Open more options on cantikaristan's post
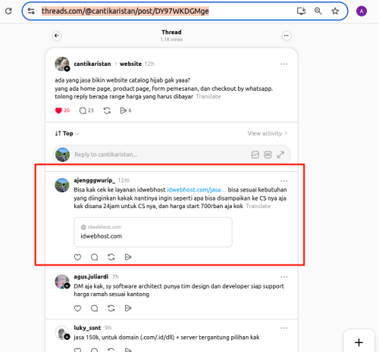Image resolution: width=379 pixels, height=352 pixels. [x=284, y=64]
